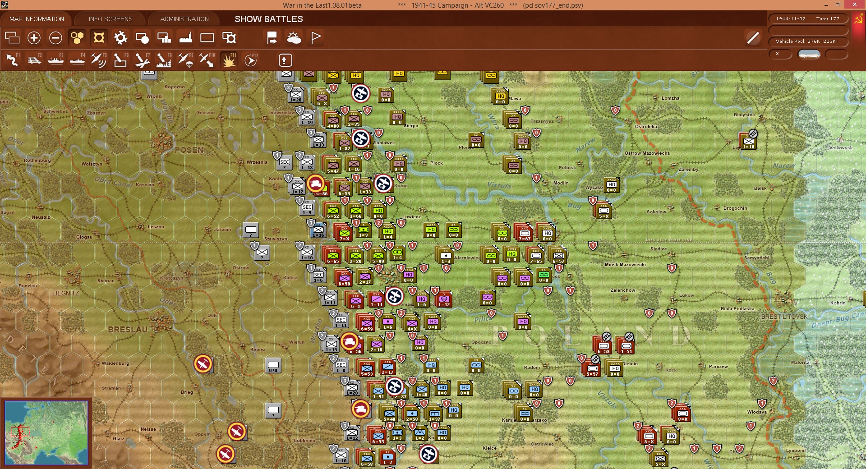Click the up-arrow box toolbar icon

pos(285,60)
